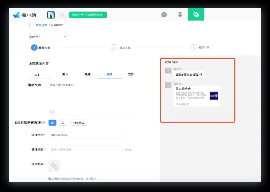This screenshot has height=192, width=270.
Task: Switch to the 视频 tab
Action: pos(88,74)
